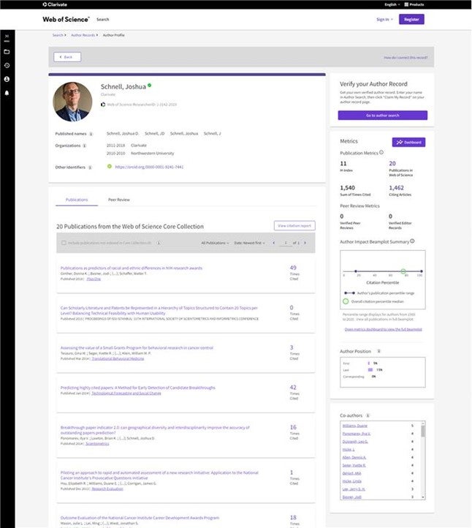Screen dimensions: 472x528
Task: Go to next page of publications arrow
Action: (308, 242)
